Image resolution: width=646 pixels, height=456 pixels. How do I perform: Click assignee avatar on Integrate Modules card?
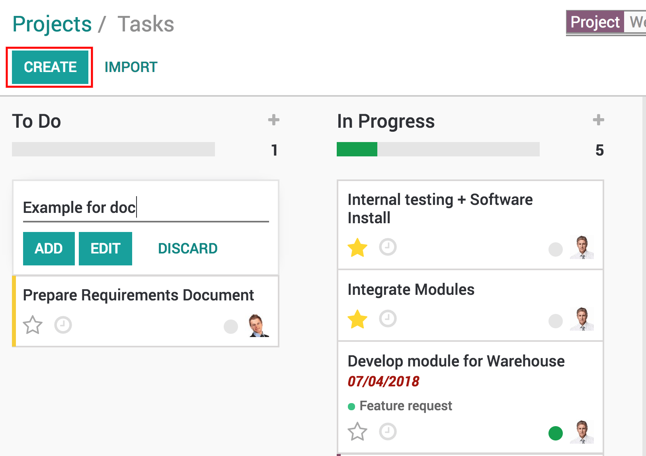pos(582,318)
